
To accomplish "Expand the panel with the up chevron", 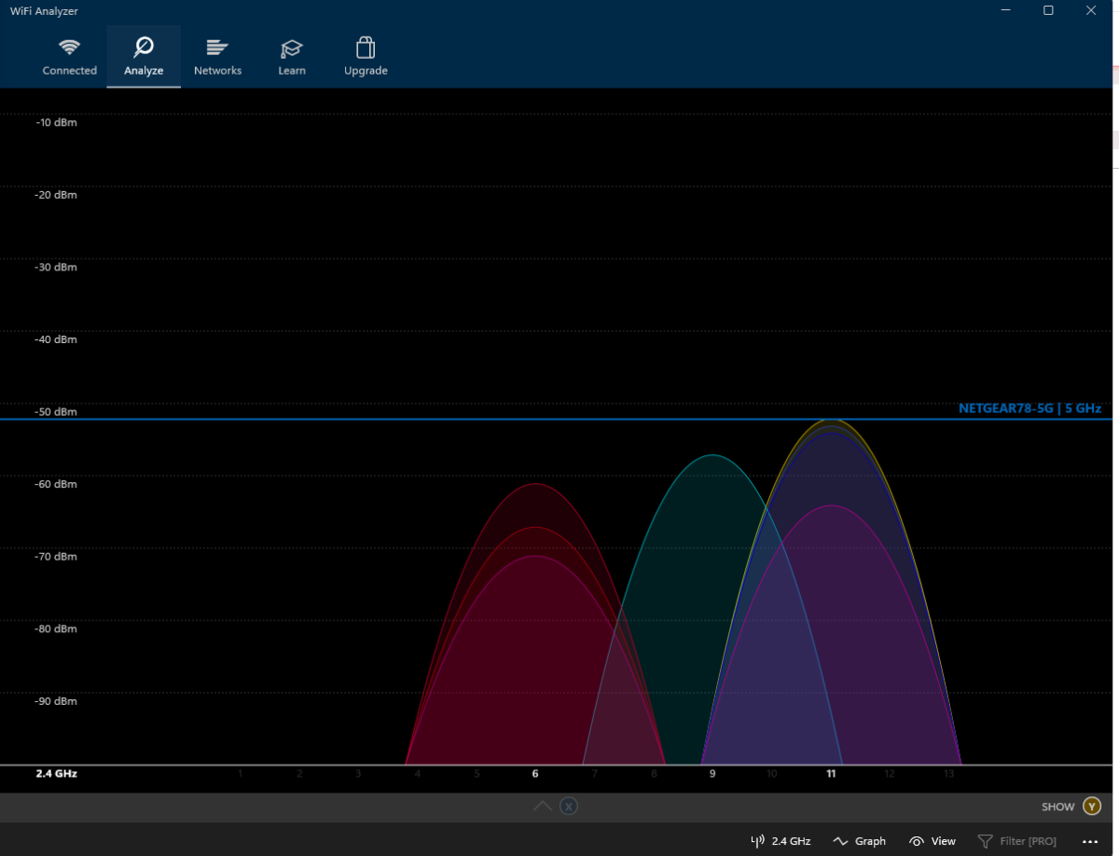I will click(x=542, y=807).
